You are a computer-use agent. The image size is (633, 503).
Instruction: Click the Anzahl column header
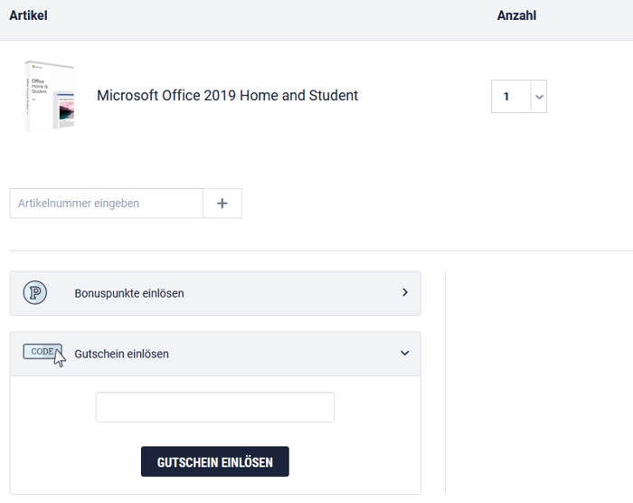pyautogui.click(x=516, y=15)
